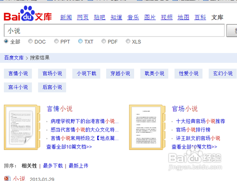Select the XLS radio button
Image resolution: width=237 pixels, height=181 pixels.
128,41
